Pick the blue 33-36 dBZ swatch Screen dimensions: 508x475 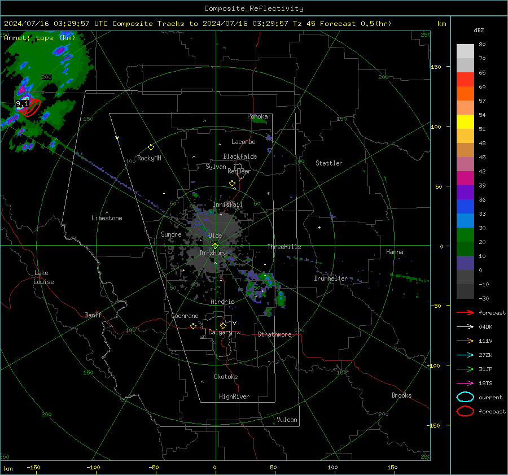465,207
